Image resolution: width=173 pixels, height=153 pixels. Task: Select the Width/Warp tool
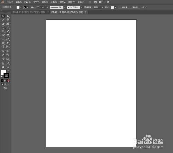3,43
